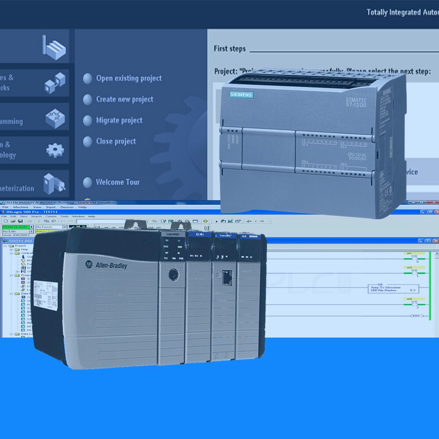Click the R6 data file icon

[x=24, y=323]
